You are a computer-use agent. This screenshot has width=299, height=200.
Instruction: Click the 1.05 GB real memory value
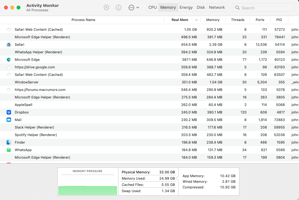pos(190,29)
